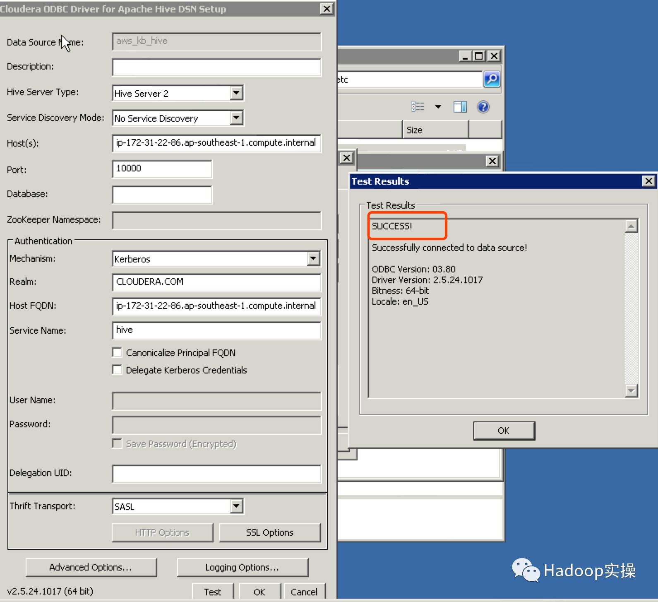Click 'Locale: en_US' line
Screen dimensions: 658x602
(x=400, y=301)
